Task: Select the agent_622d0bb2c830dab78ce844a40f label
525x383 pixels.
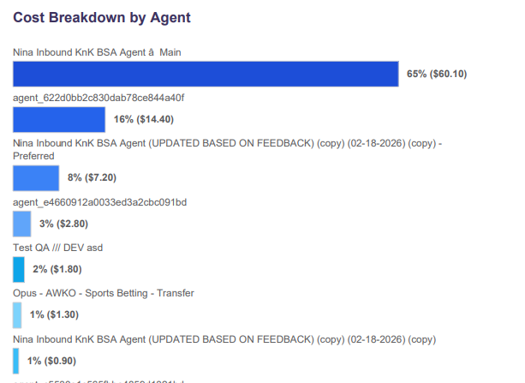Action: (x=98, y=98)
